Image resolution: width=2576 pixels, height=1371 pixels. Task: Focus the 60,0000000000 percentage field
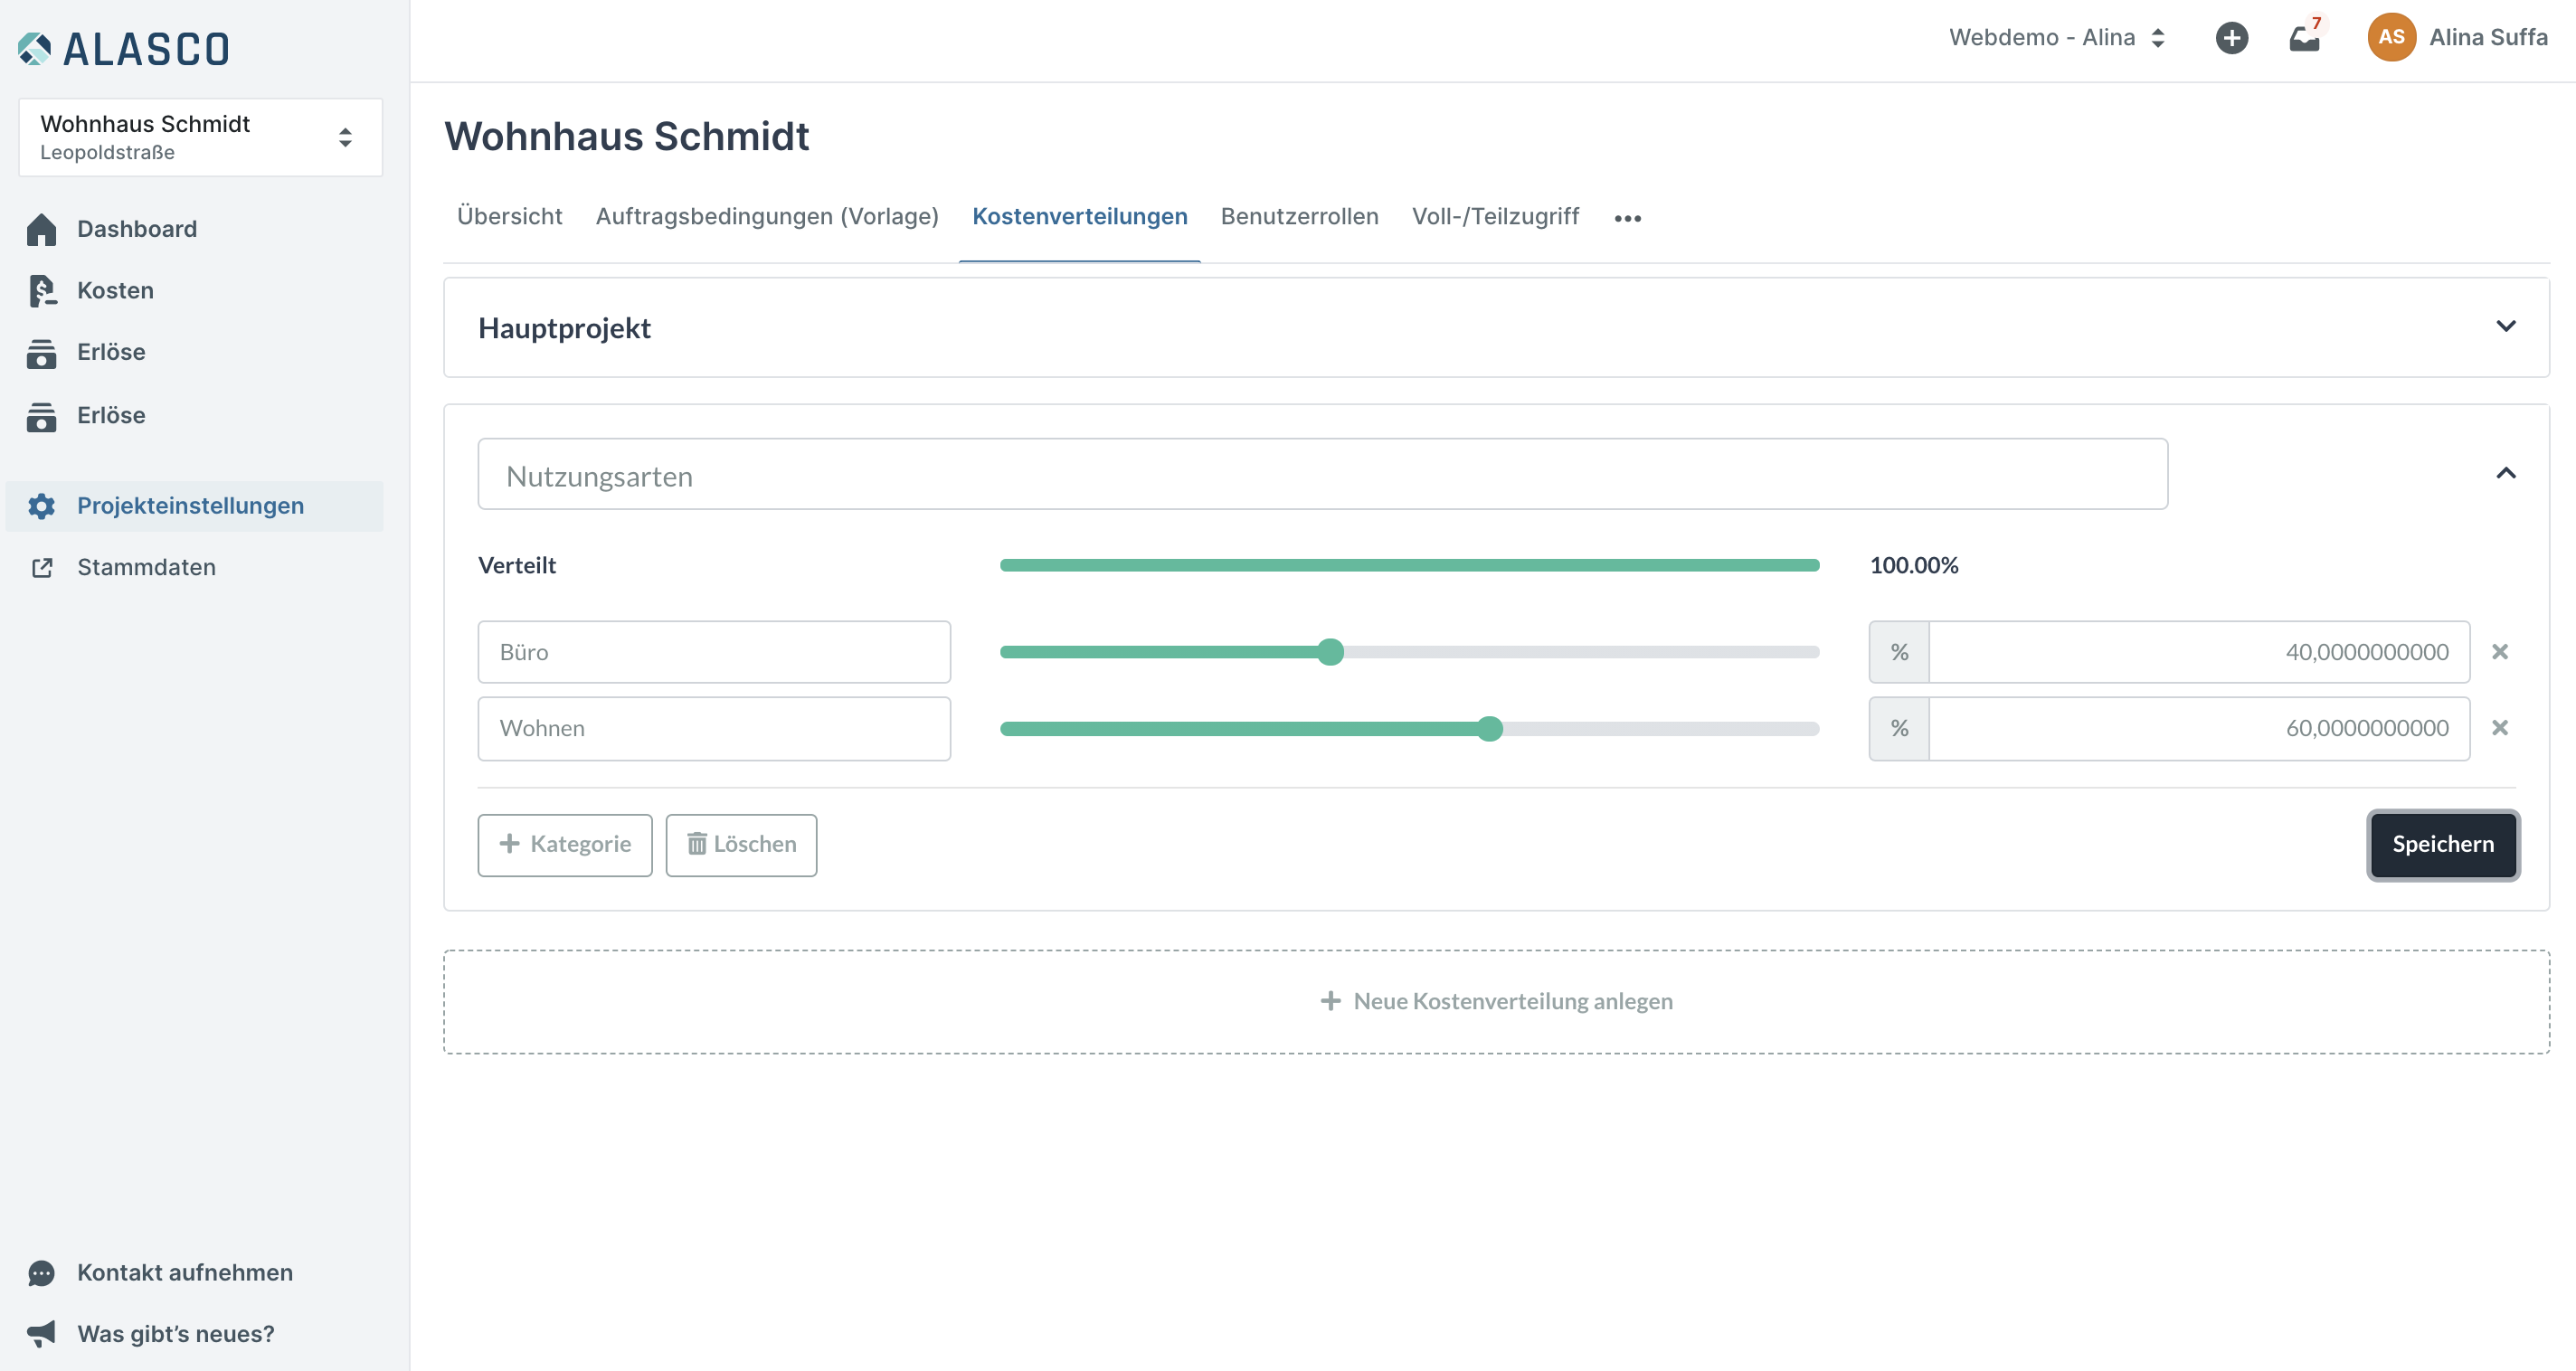[x=2198, y=728]
